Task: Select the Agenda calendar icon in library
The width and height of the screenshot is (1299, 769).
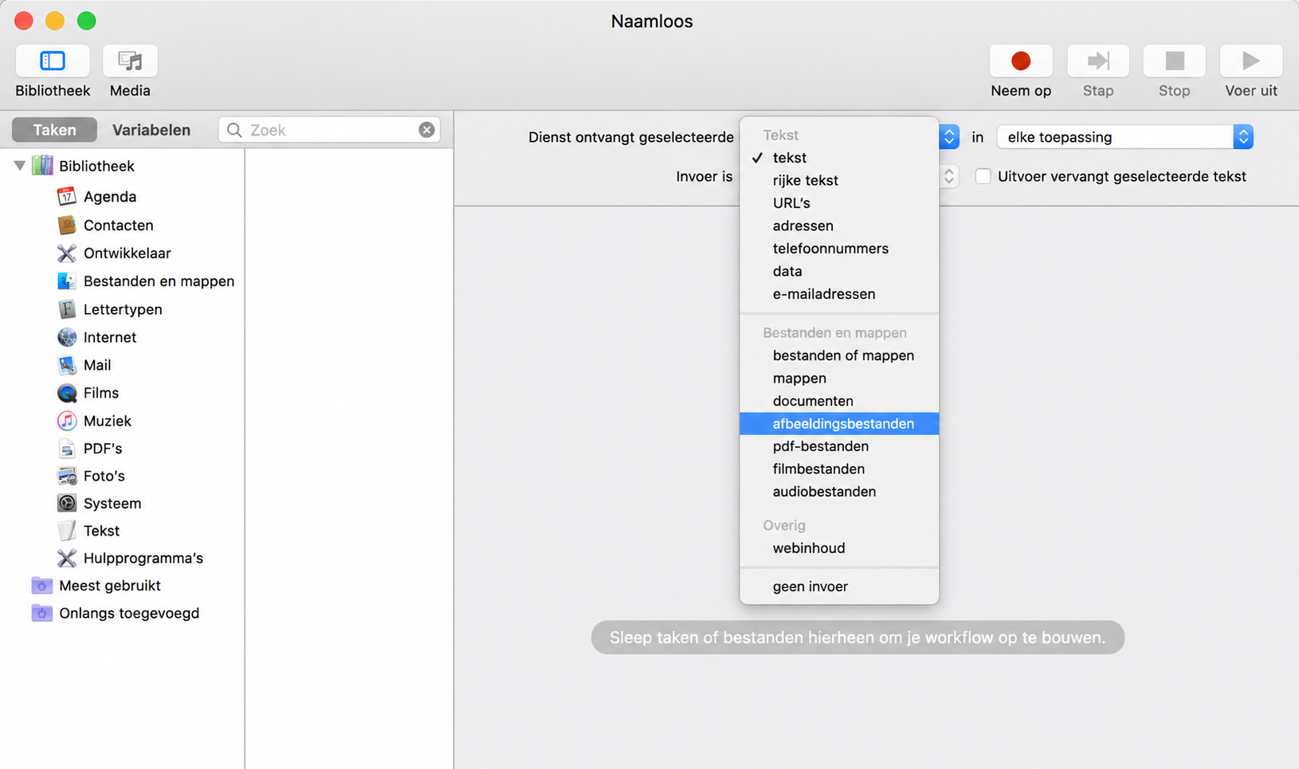Action: click(x=67, y=196)
